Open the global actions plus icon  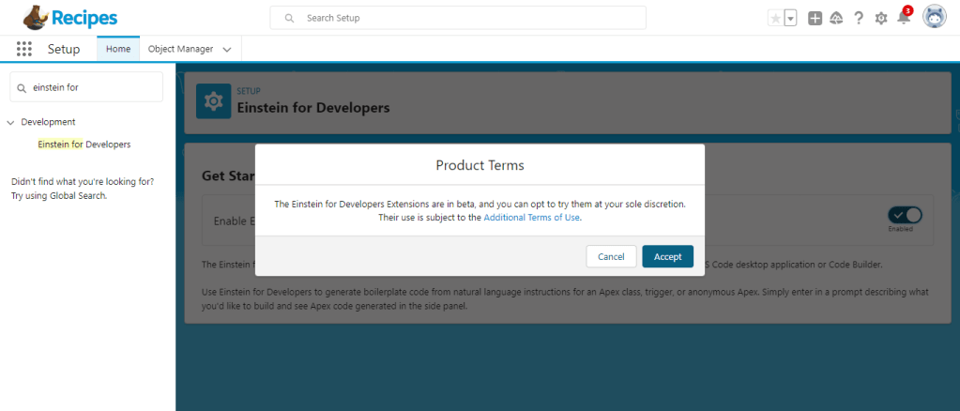coord(815,18)
